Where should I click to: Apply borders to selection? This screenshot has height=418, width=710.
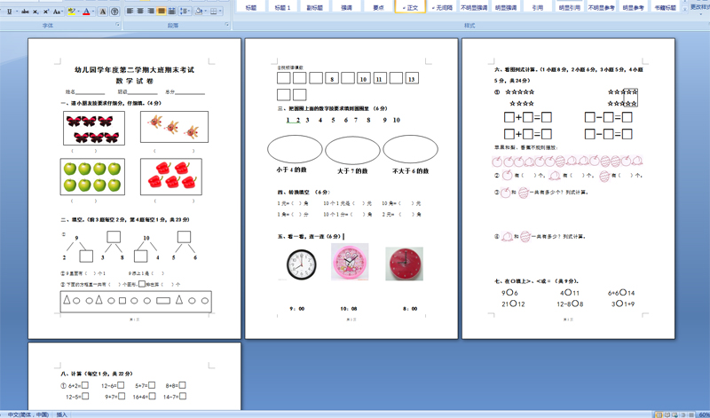click(x=213, y=11)
